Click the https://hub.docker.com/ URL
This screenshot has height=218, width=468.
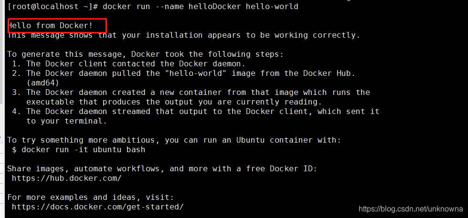(66, 178)
